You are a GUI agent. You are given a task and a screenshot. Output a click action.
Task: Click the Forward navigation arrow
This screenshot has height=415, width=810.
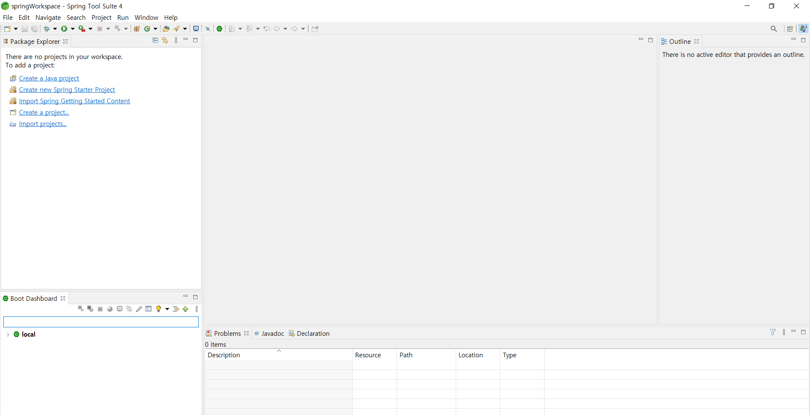[x=294, y=29]
